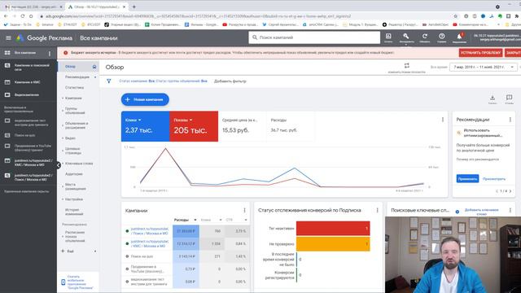Screen dimensions: 521x293
Task: Open Показы metric dropdown on red tile
Action: pos(190,120)
